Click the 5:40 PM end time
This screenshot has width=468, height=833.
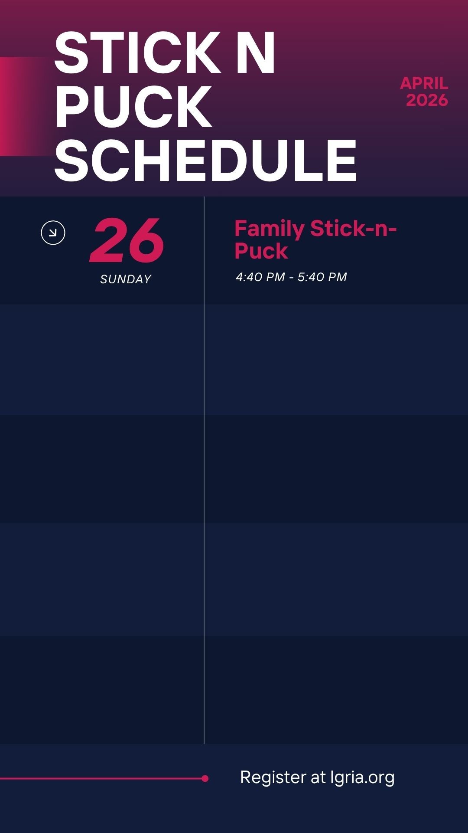[322, 277]
